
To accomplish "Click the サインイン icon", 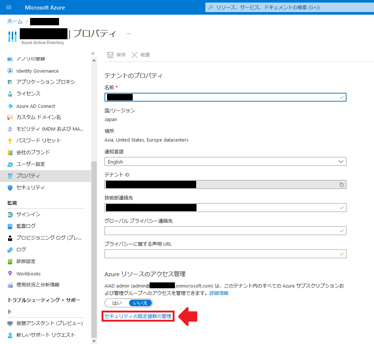I will pos(10,215).
